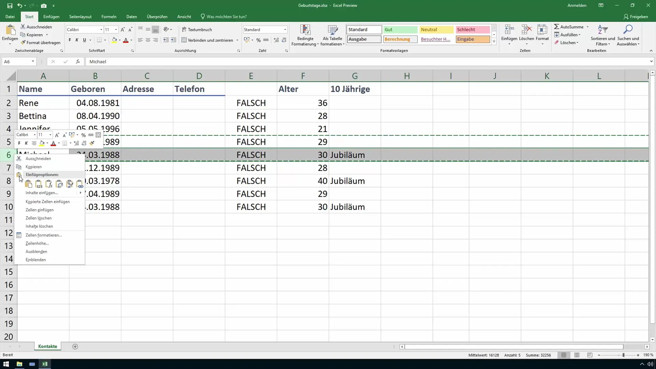Screen dimensions: 656x369
Task: Click Was möchten Sie tun search box
Action: pyautogui.click(x=223, y=16)
